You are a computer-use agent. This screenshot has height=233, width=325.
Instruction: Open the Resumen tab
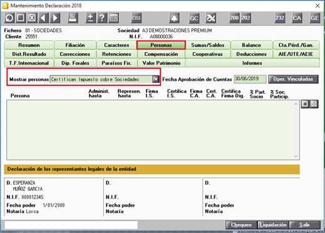[29, 45]
